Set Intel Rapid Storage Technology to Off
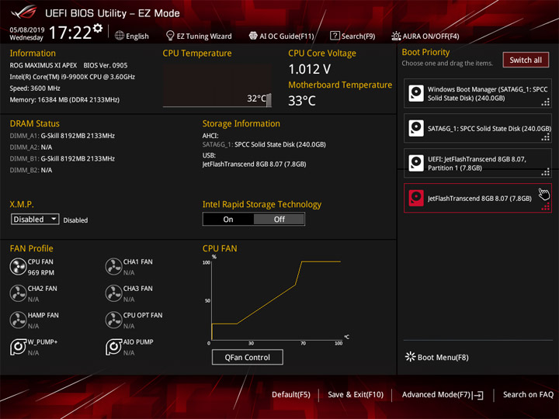This screenshot has width=559, height=419. click(279, 219)
